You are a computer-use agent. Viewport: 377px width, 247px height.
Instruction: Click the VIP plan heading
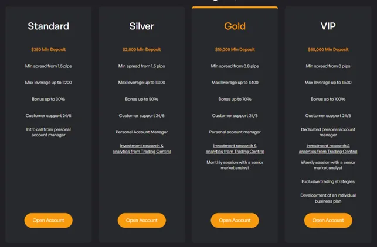point(328,26)
